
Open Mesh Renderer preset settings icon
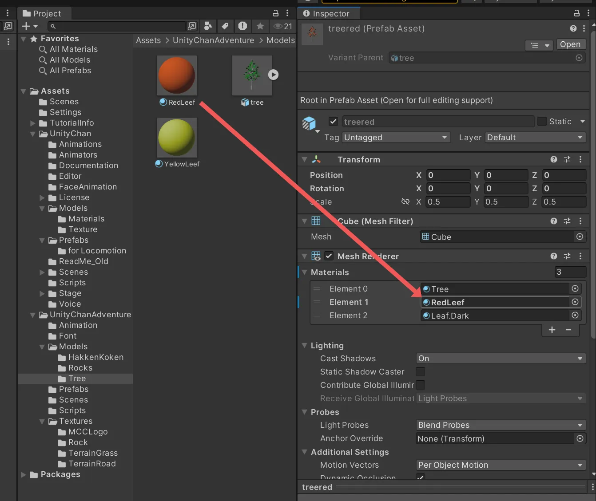[567, 256]
